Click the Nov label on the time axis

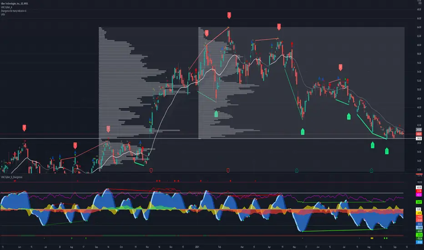pos(147,247)
